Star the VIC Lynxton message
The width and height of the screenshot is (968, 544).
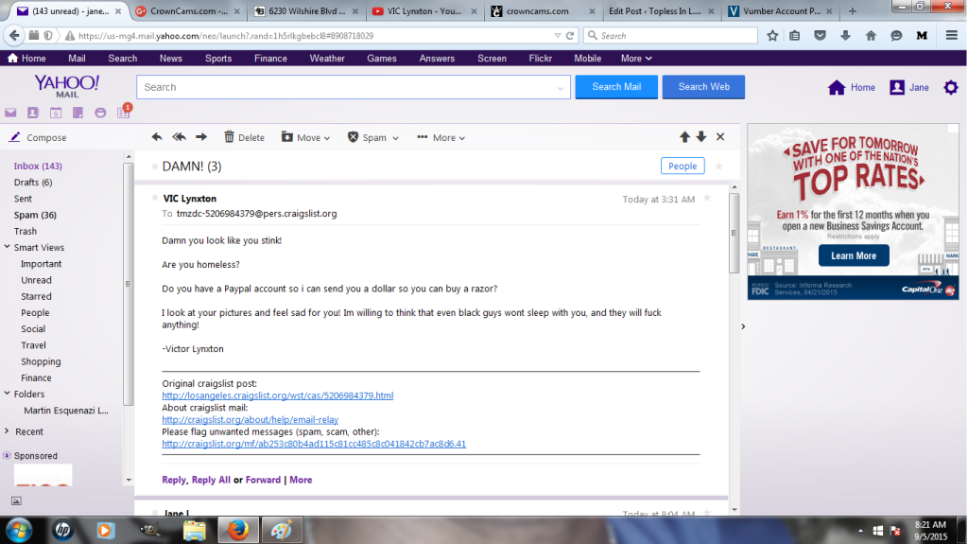click(707, 198)
